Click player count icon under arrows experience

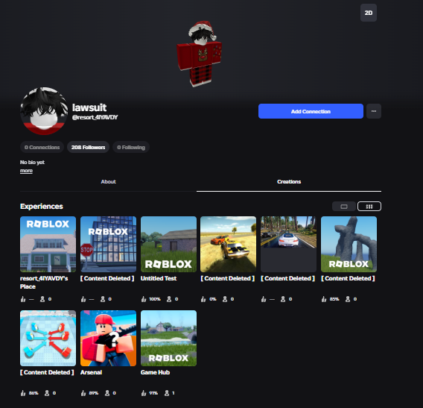point(47,393)
